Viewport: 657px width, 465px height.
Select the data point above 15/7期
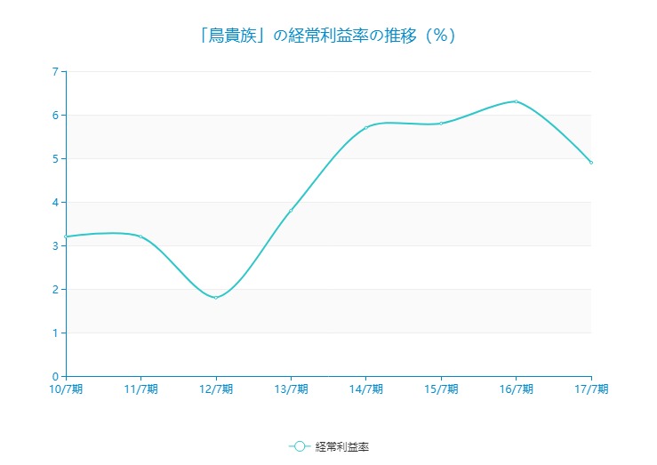pyautogui.click(x=441, y=124)
